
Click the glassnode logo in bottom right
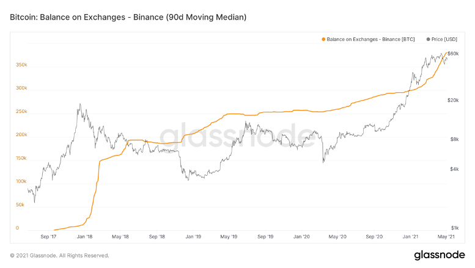click(x=439, y=254)
